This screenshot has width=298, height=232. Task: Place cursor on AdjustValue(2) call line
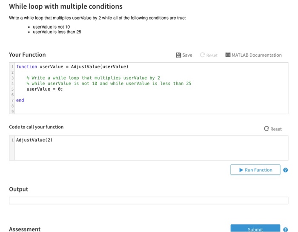pyautogui.click(x=34, y=140)
